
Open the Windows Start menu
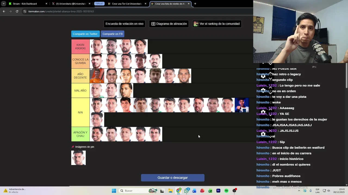click(x=114, y=191)
